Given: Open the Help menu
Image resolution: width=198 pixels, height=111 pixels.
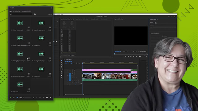Looking at the screenshot, I should [62, 14].
